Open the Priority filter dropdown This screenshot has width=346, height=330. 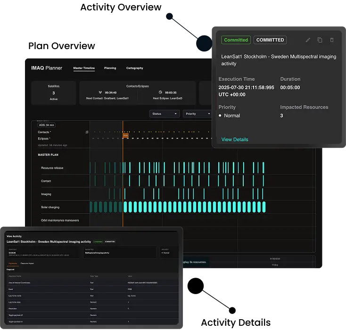coord(197,114)
